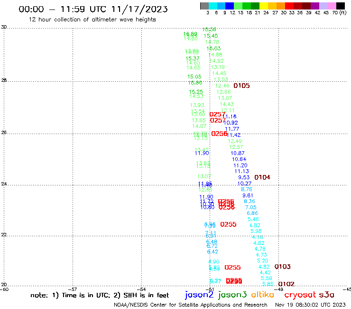Click the gray swatch in the color scale
The width and height of the screenshot is (351, 309).
point(204,6)
